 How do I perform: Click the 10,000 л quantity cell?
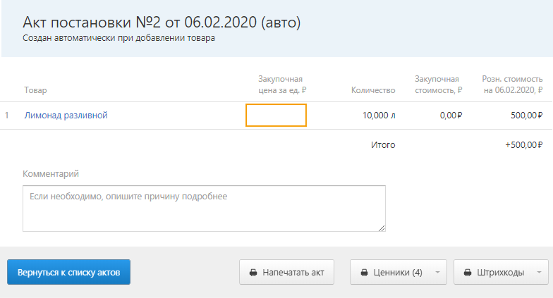379,116
